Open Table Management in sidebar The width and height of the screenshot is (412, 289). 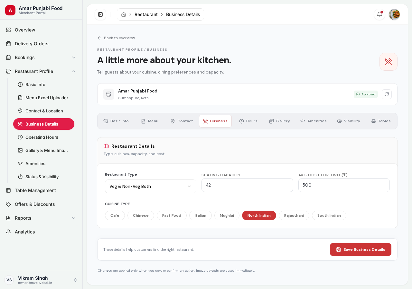coord(41,190)
